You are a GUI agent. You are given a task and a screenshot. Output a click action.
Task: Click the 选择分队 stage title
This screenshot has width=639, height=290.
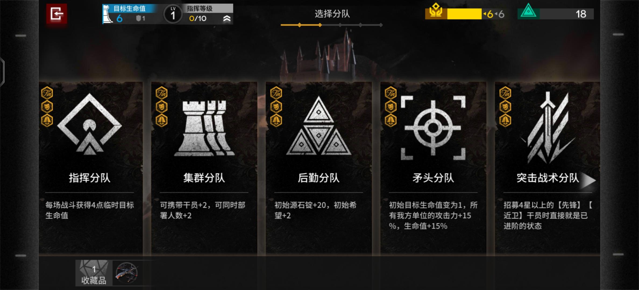(x=332, y=14)
